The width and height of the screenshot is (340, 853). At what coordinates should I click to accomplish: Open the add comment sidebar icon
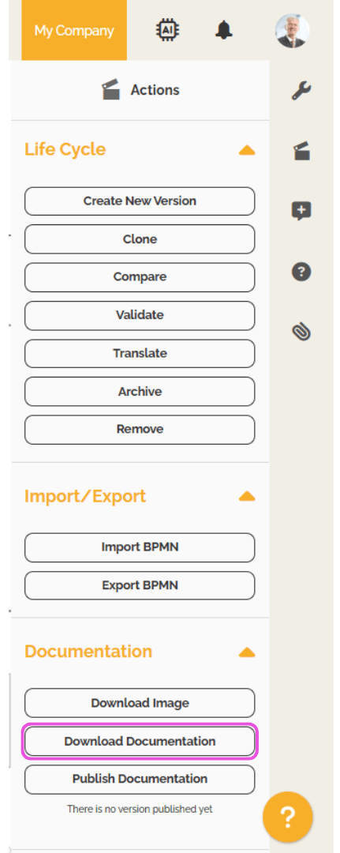[x=301, y=211]
